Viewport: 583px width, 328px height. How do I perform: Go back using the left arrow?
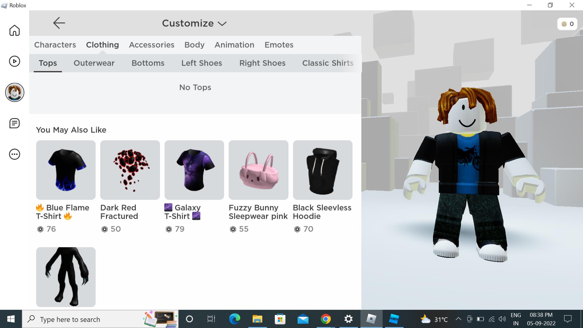tap(59, 23)
